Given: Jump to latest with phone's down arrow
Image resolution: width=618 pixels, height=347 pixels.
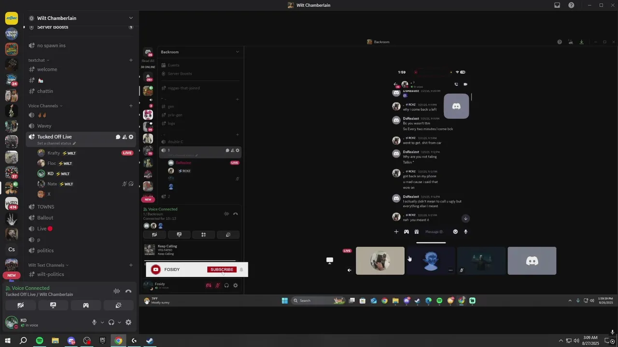Looking at the screenshot, I should click(x=465, y=219).
